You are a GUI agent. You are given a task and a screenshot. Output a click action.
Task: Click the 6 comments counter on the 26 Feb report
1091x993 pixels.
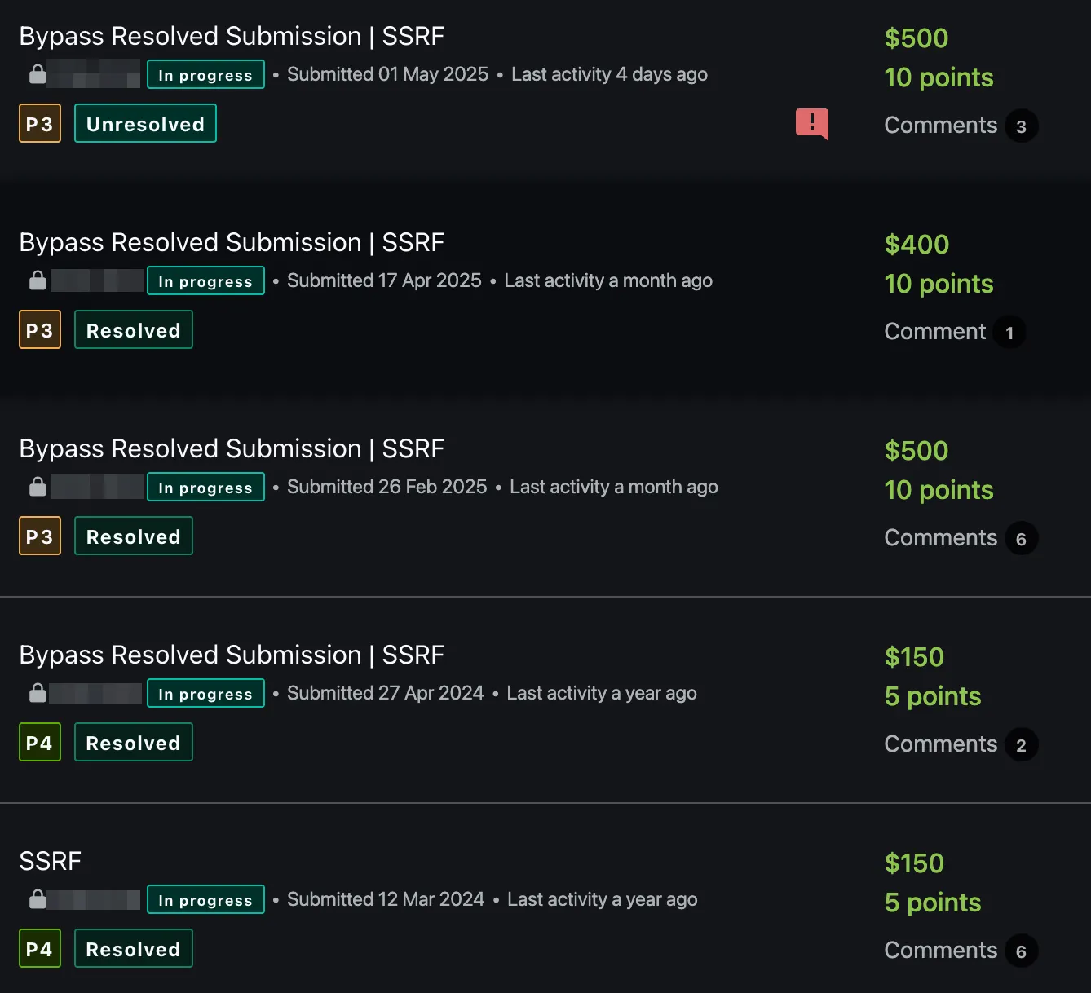[x=961, y=537]
